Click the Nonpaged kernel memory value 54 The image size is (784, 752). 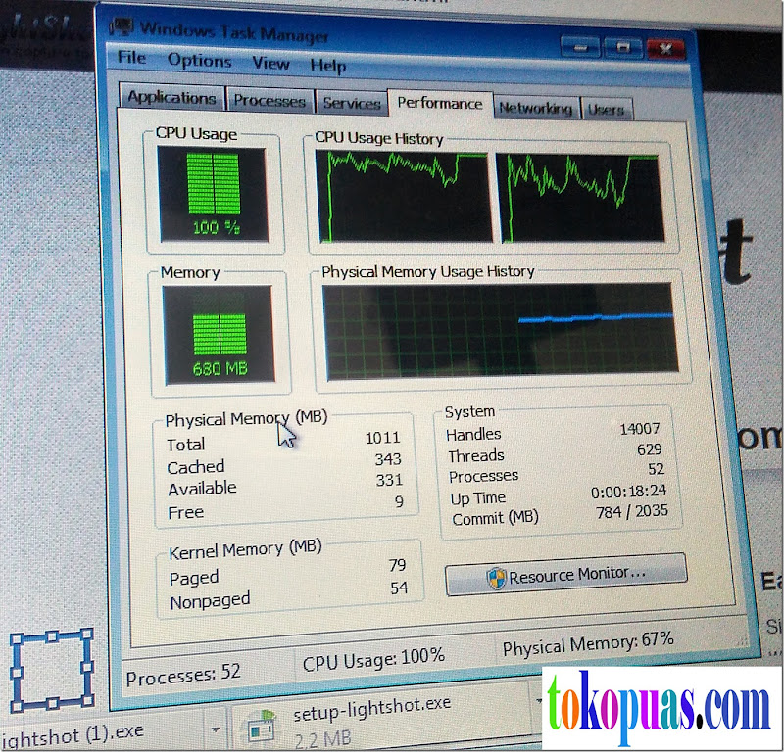coord(400,588)
